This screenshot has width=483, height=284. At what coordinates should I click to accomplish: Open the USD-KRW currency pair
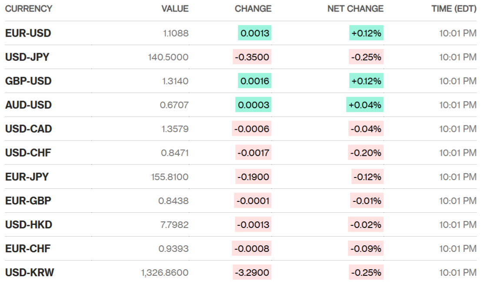click(x=30, y=272)
